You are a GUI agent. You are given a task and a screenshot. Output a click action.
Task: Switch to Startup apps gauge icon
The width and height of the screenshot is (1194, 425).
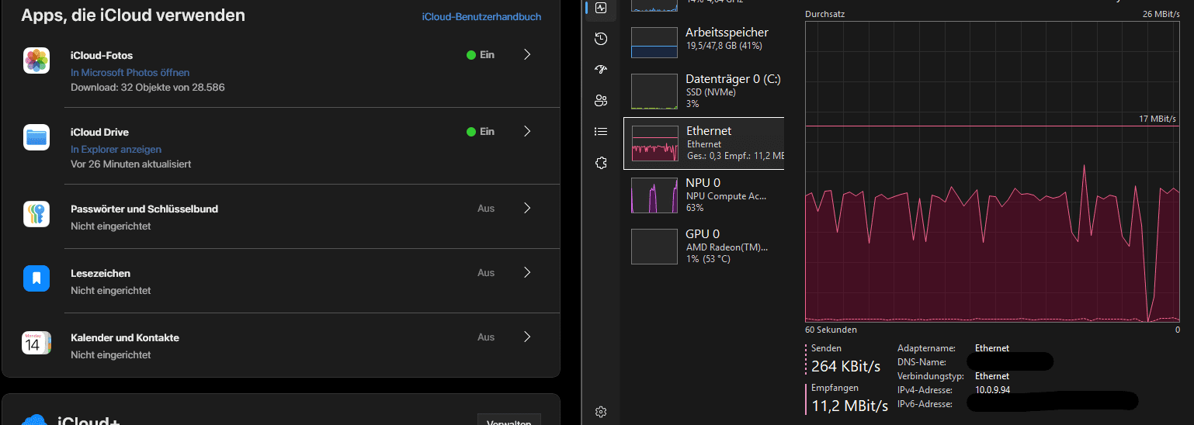pos(601,69)
